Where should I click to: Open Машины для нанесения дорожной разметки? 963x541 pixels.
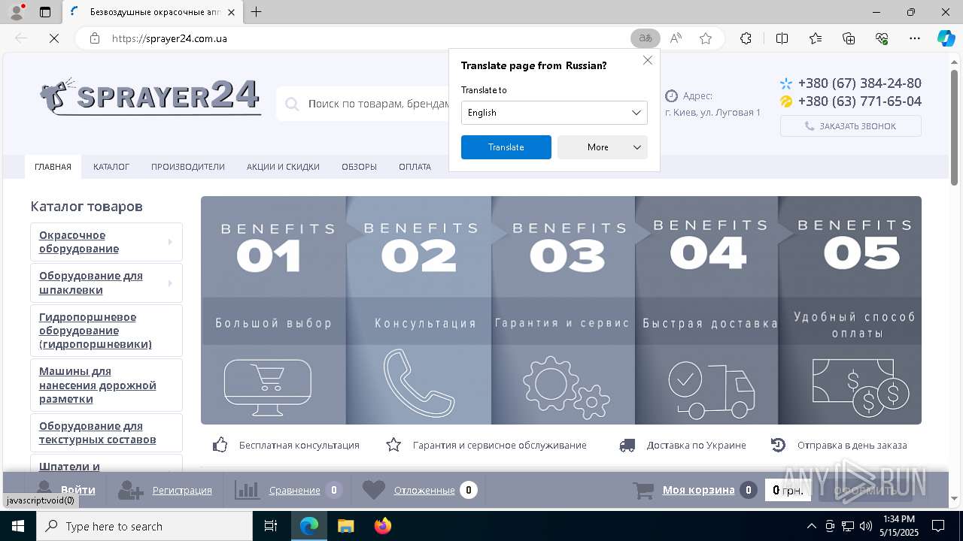[98, 385]
